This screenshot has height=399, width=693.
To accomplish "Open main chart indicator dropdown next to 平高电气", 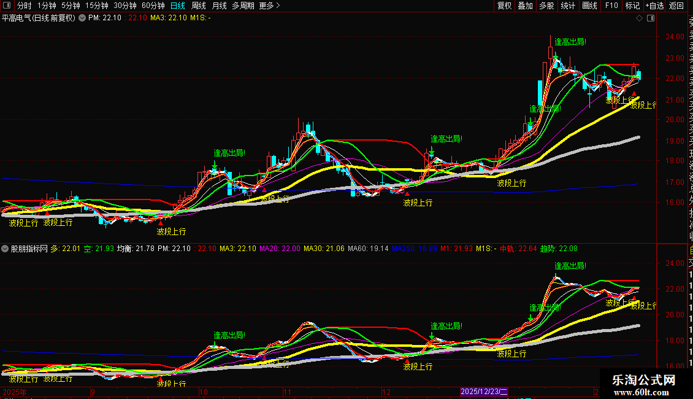I will coord(82,18).
